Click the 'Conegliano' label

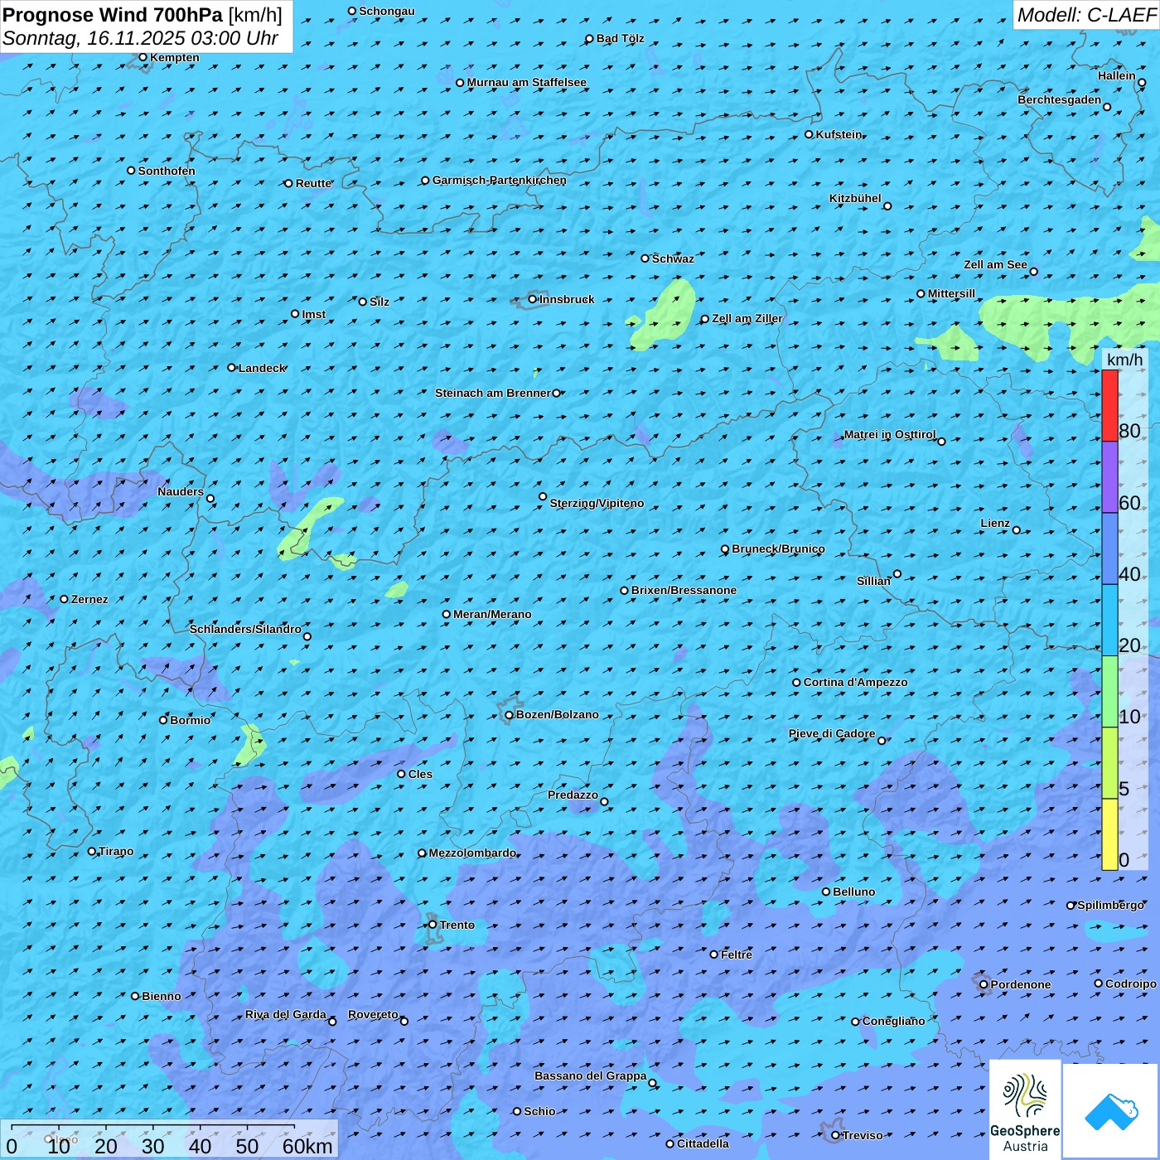click(x=893, y=1021)
